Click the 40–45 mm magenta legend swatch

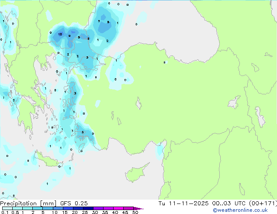click(x=118, y=208)
